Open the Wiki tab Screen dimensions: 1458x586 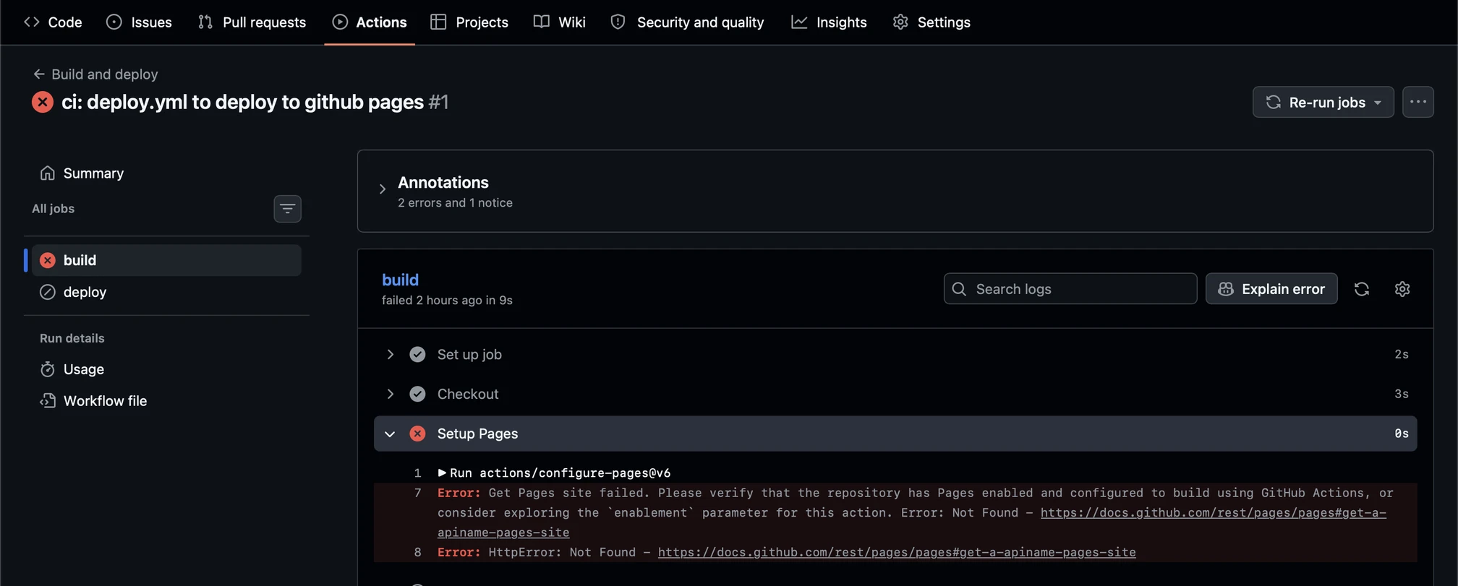tap(559, 22)
